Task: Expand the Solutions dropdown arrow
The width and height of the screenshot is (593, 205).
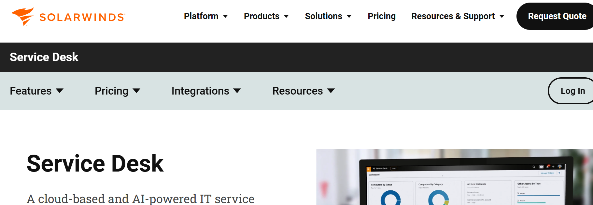Action: coord(349,17)
